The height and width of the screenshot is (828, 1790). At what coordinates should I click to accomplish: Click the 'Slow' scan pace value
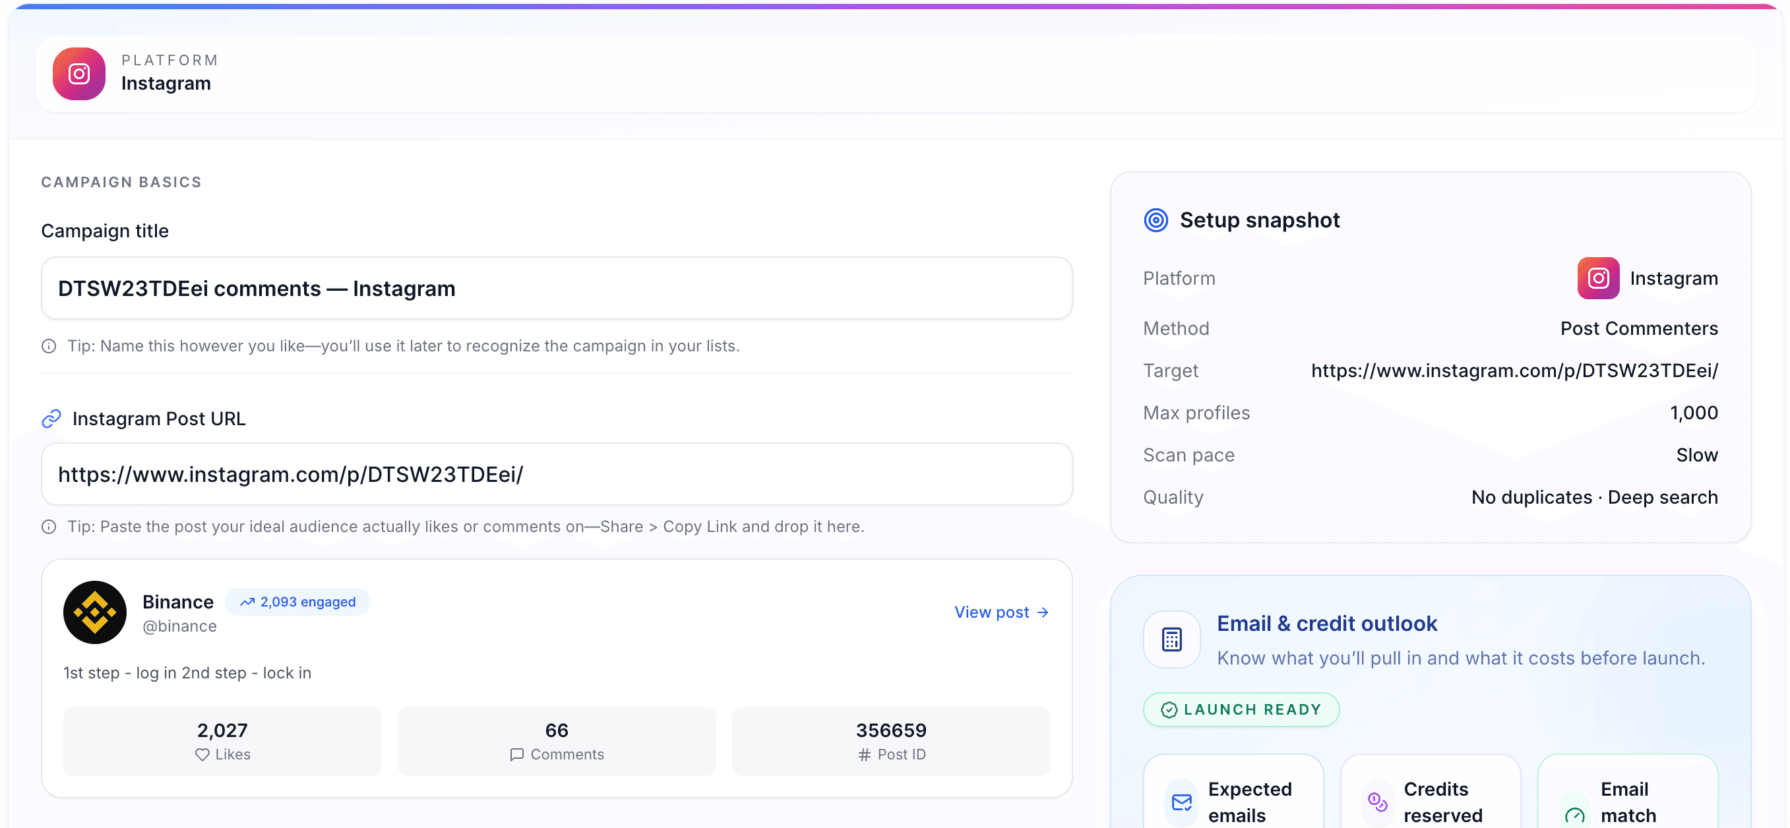(x=1697, y=455)
